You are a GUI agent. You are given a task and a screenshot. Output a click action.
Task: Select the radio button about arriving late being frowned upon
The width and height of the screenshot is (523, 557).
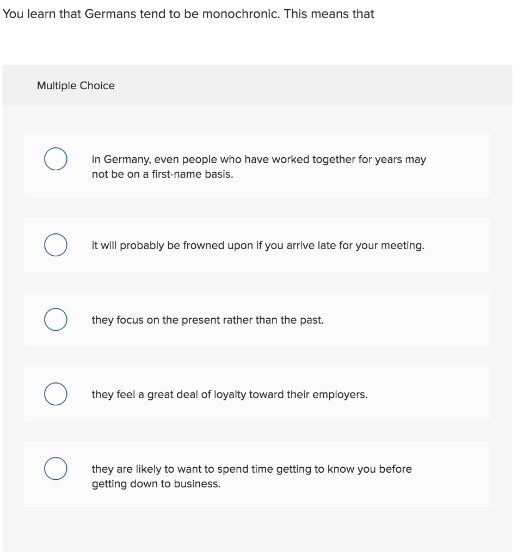point(55,245)
